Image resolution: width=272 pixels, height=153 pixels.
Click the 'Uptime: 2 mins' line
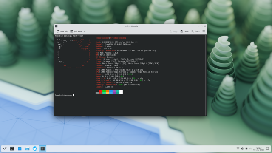click(x=104, y=46)
